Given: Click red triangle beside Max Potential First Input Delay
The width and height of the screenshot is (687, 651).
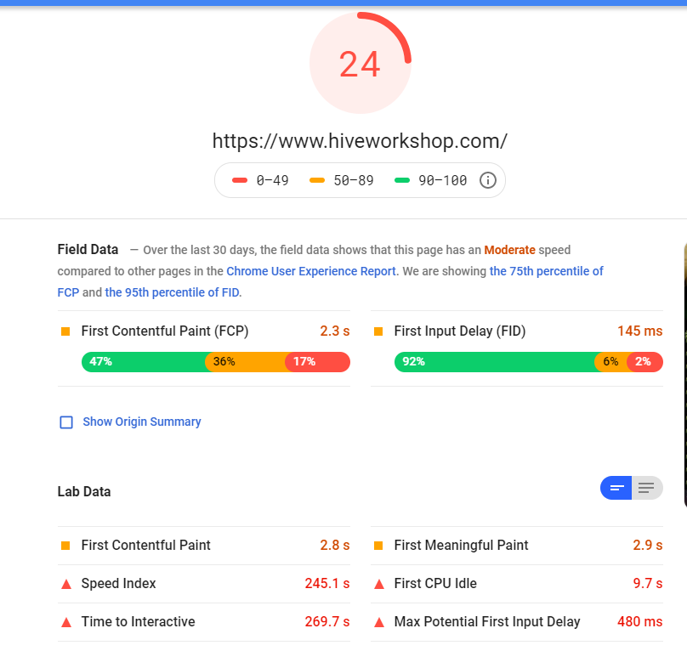Looking at the screenshot, I should click(379, 622).
